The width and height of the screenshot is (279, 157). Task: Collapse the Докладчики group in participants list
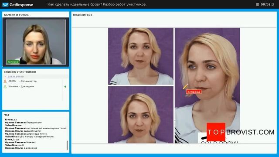[x=5, y=77]
